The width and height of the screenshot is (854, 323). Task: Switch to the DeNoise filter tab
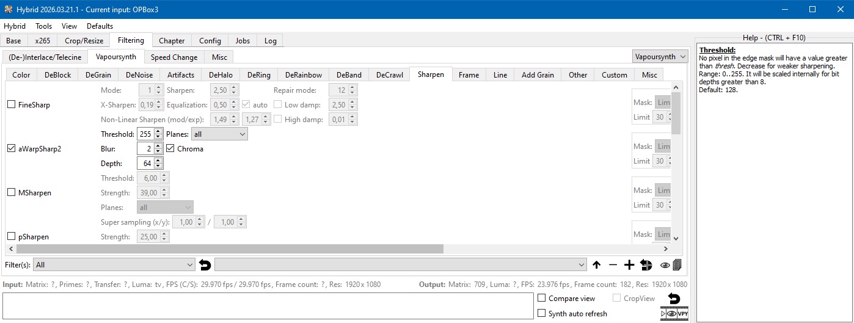coord(138,74)
